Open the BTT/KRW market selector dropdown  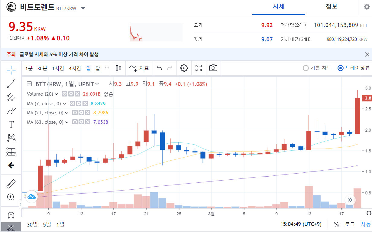pyautogui.click(x=83, y=8)
